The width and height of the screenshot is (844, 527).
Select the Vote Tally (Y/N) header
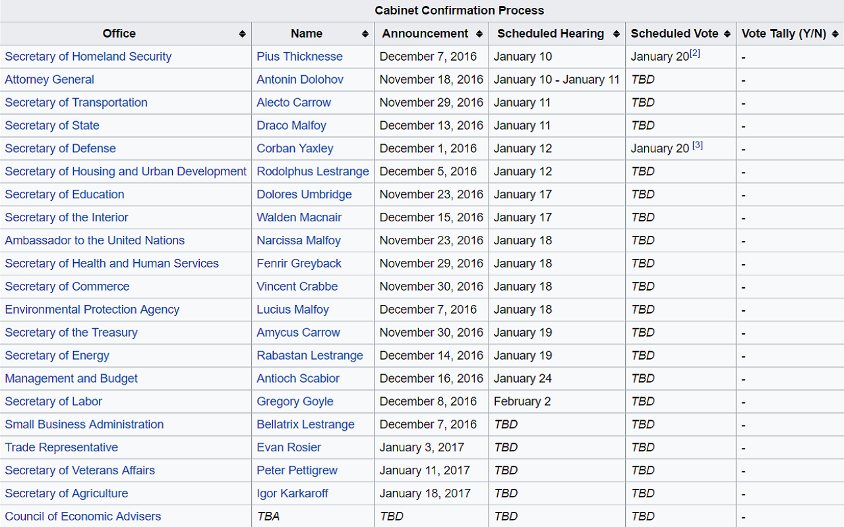pos(790,34)
